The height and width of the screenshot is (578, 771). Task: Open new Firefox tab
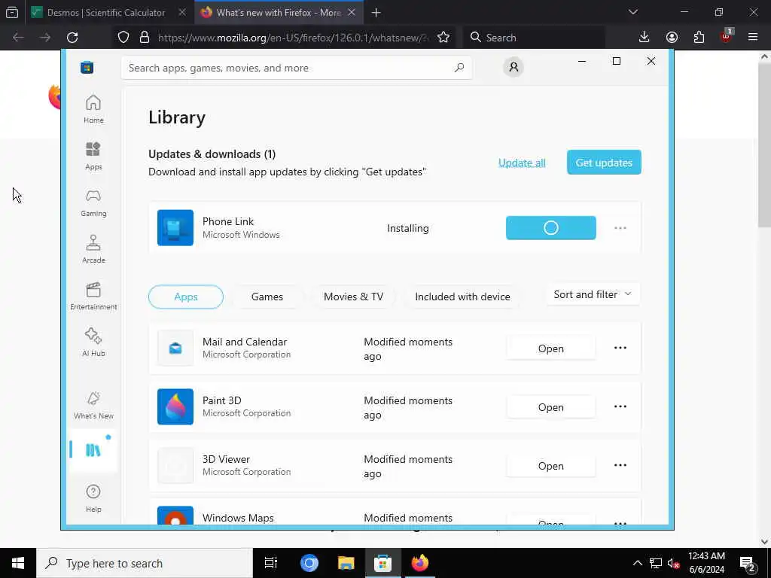click(x=376, y=13)
